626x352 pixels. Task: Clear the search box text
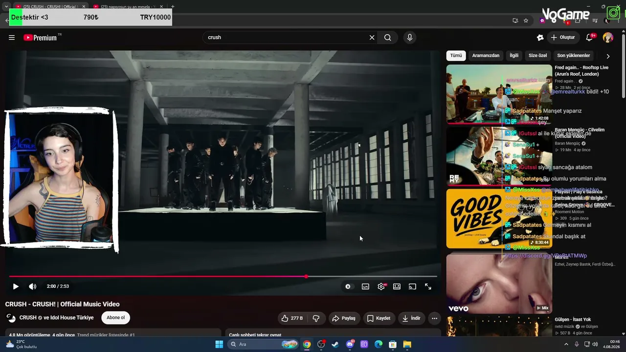point(372,38)
